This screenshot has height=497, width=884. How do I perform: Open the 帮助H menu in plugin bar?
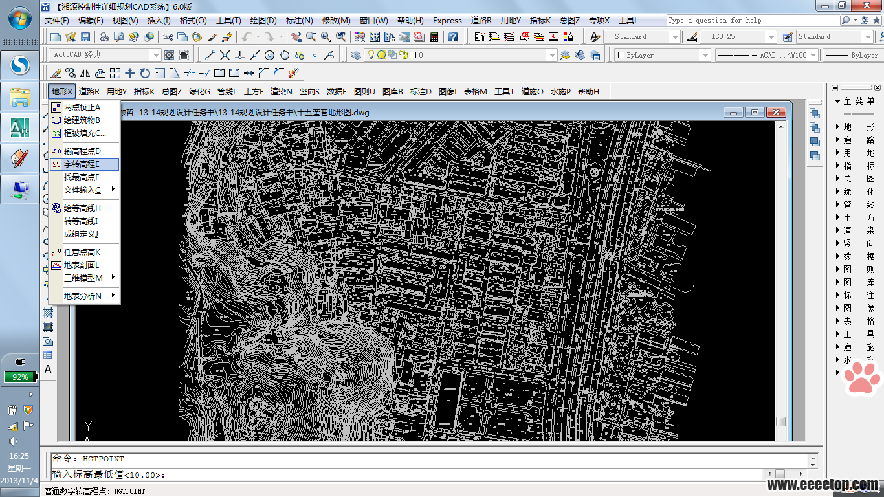588,92
